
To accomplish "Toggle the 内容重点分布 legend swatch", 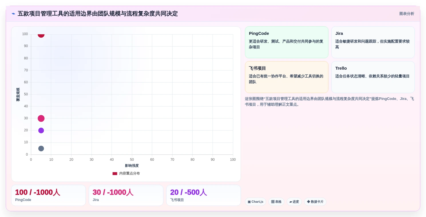I will tap(115, 174).
